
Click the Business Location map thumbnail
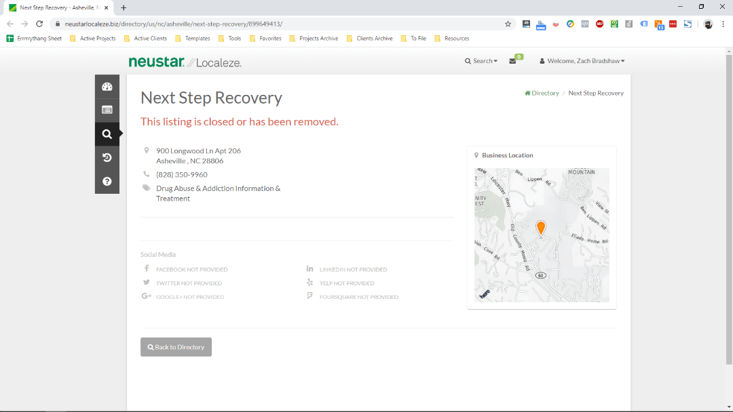click(542, 234)
